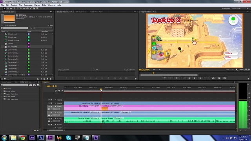
Task: Mute Audio 3 track speaker toggle
Action: click(x=49, y=125)
